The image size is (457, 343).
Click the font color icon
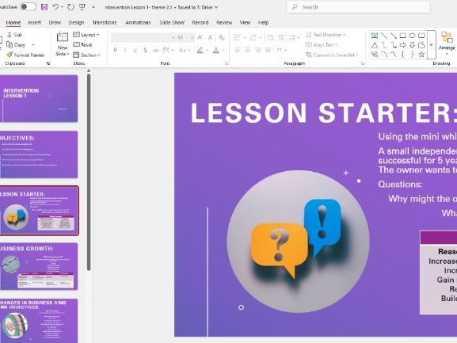pyautogui.click(x=216, y=50)
